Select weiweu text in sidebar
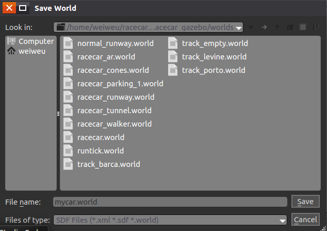Screen dimensions: 327x231 pyautogui.click(x=32, y=51)
